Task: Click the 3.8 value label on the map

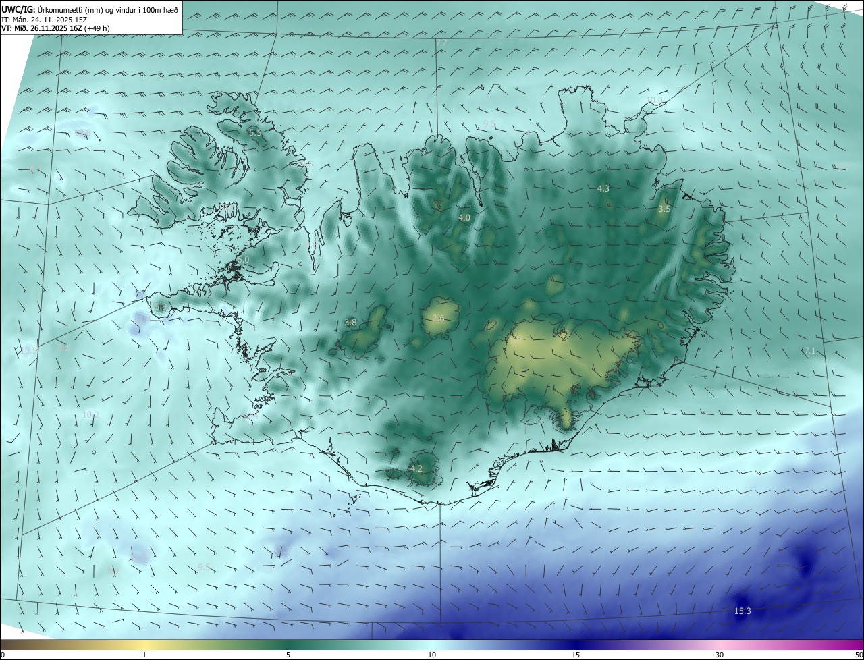Action: (x=350, y=323)
